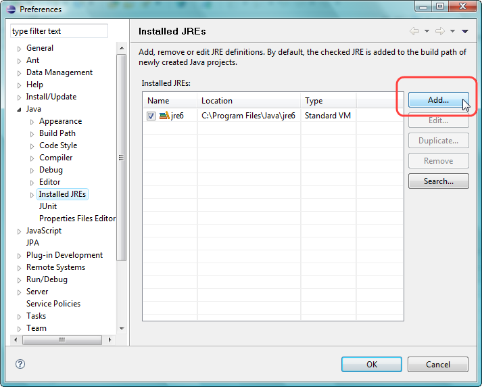Click the help question mark icon
Image resolution: width=482 pixels, height=387 pixels.
point(20,364)
